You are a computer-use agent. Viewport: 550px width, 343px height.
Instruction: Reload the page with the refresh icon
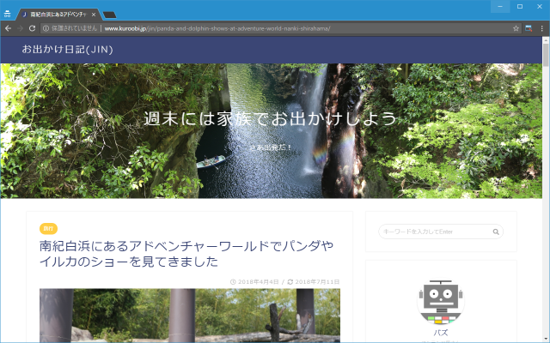click(x=32, y=28)
